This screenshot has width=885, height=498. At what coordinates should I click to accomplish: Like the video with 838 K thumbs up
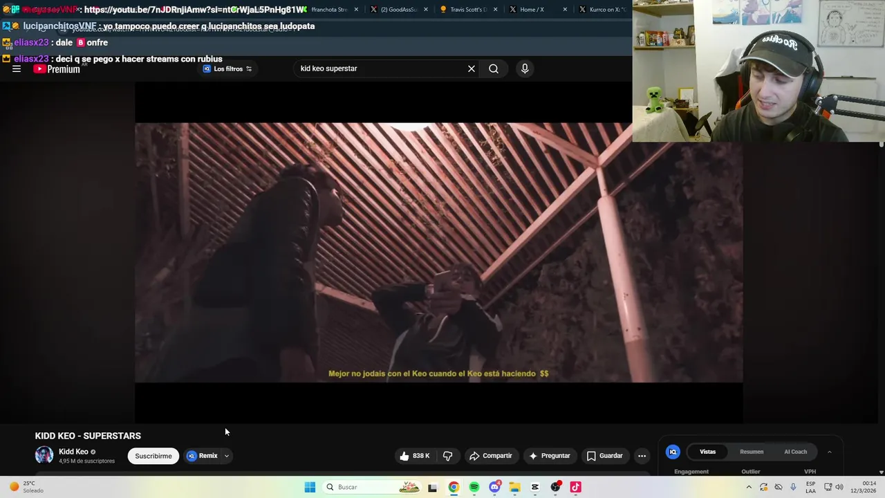click(414, 456)
